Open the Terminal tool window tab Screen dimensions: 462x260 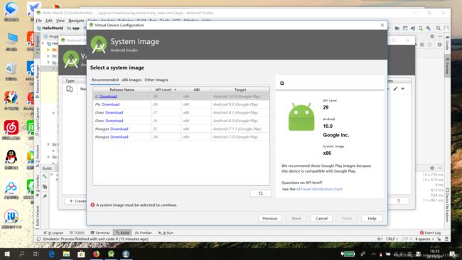100,232
